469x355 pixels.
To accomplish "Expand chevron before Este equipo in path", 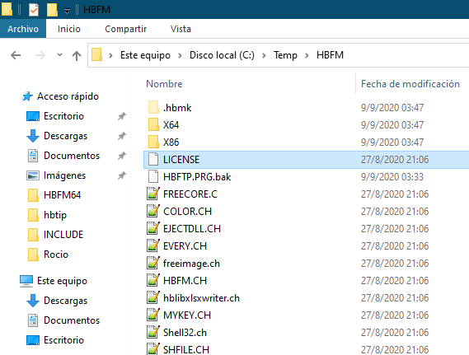I will click(110, 55).
